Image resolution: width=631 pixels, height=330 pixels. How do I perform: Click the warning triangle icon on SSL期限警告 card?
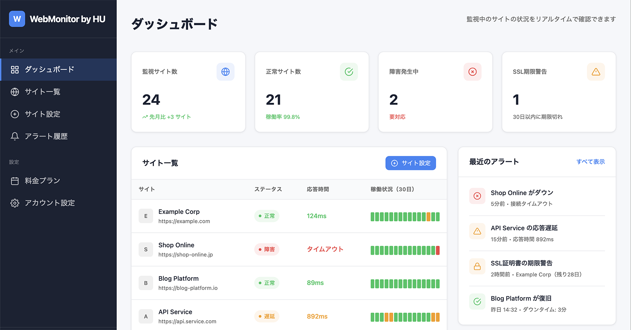tap(596, 72)
